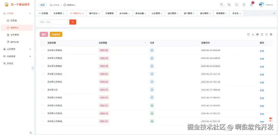Expand the table to full screen
The image size is (278, 135).
[266, 34]
